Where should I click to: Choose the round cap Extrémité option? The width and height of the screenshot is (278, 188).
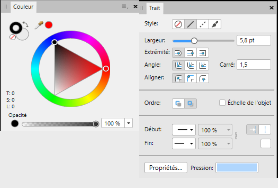pyautogui.click(x=178, y=53)
